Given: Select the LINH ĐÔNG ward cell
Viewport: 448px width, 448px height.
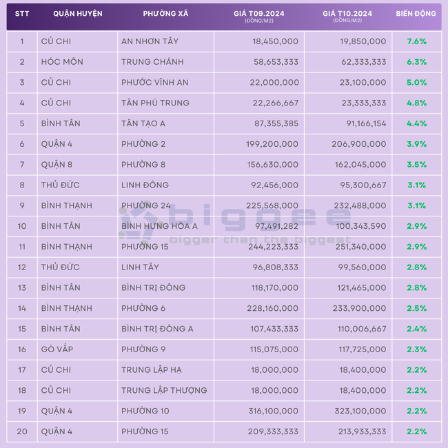Looking at the screenshot, I should pos(165,185).
